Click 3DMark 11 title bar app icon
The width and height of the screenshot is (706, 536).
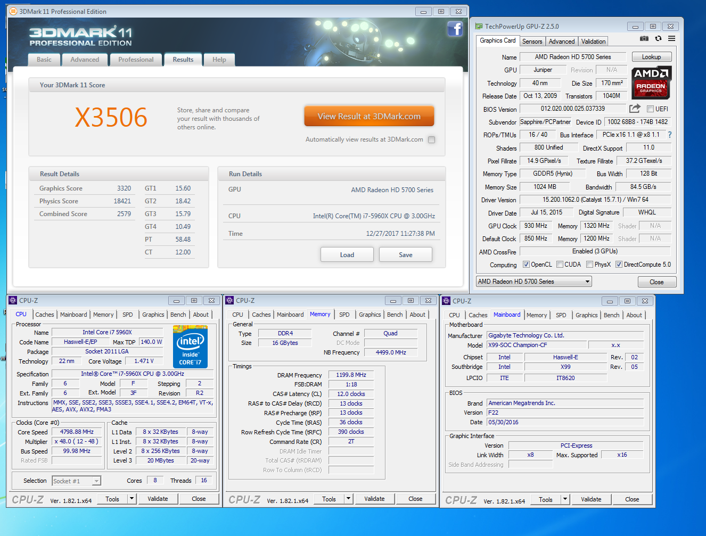click(13, 11)
